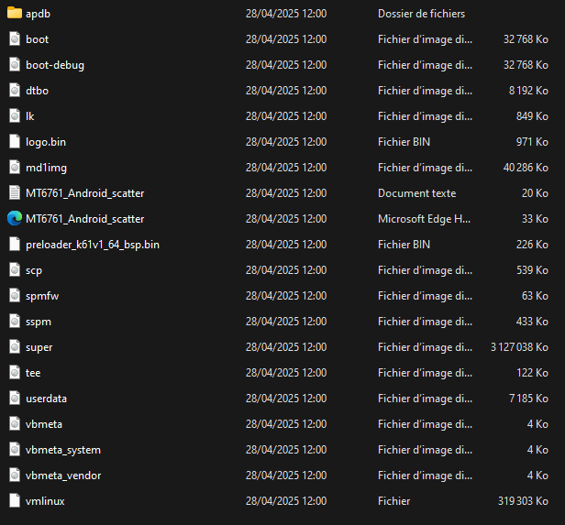
Task: Select the file name "logo.bin"
Action: (x=46, y=142)
